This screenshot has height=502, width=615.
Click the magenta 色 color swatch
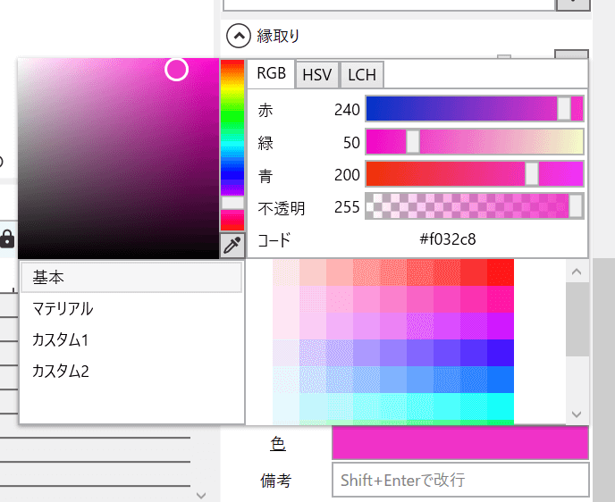coord(459,444)
